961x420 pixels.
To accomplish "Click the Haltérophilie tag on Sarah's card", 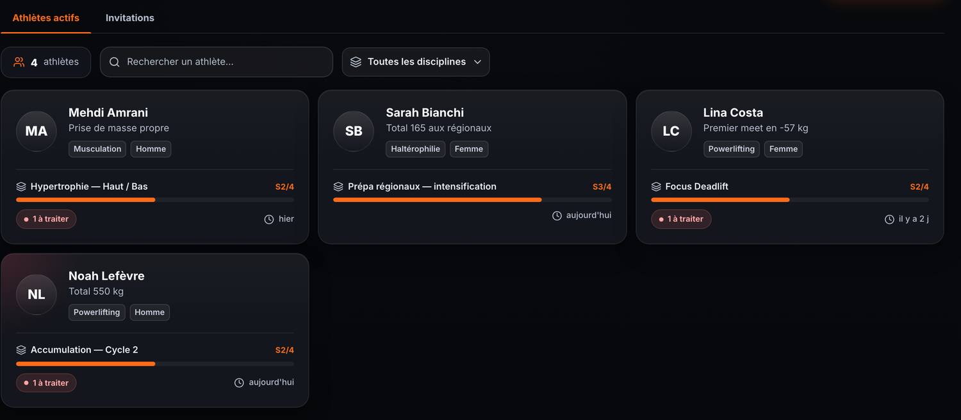I will click(x=416, y=149).
